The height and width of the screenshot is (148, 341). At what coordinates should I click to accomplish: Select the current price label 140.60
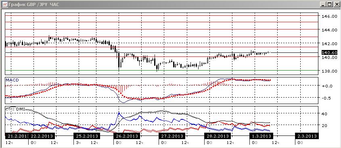click(x=330, y=53)
